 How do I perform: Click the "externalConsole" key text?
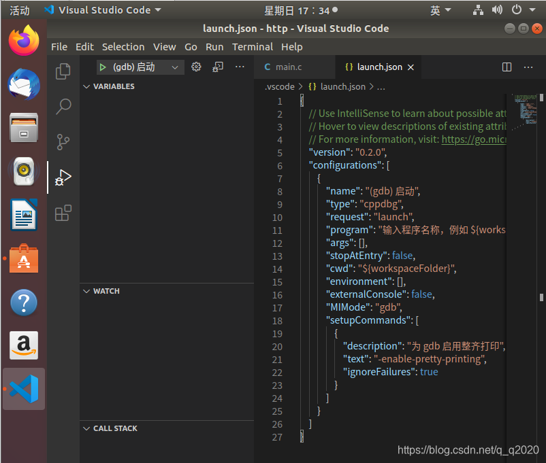[x=366, y=294]
